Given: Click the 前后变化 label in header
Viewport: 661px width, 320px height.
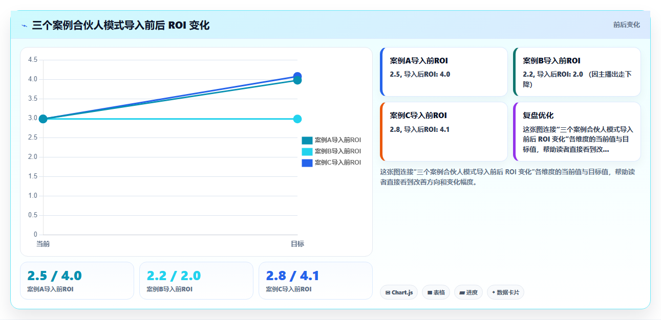Looking at the screenshot, I should (626, 25).
